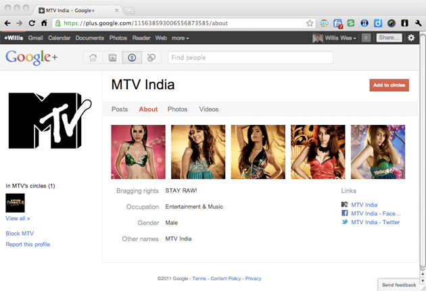
Task: Click the Find people search field
Action: point(250,57)
